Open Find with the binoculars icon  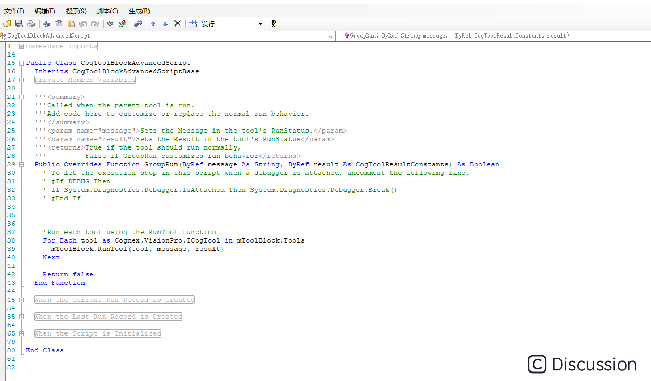110,24
